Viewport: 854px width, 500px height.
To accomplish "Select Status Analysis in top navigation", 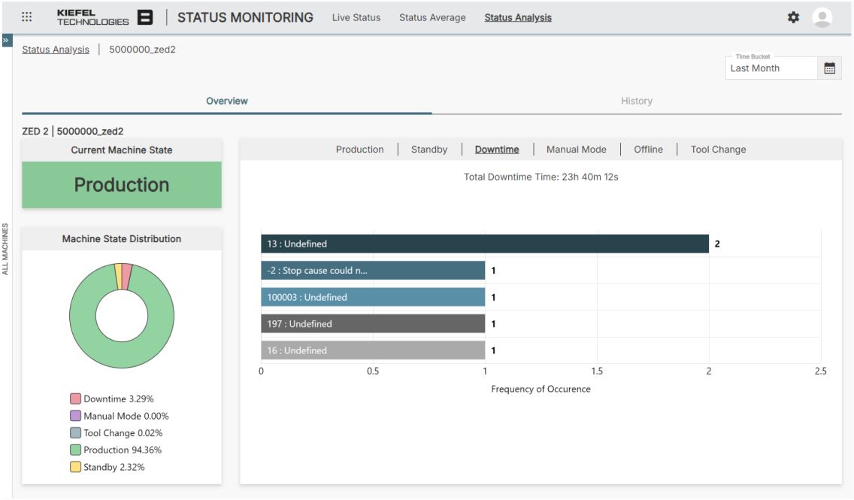I will click(x=518, y=17).
